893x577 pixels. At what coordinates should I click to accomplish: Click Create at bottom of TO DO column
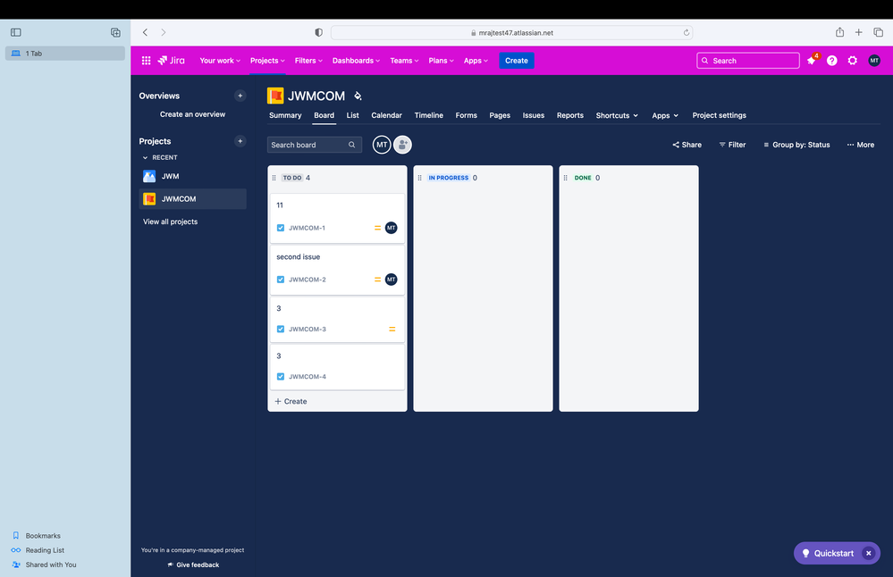[x=291, y=401]
